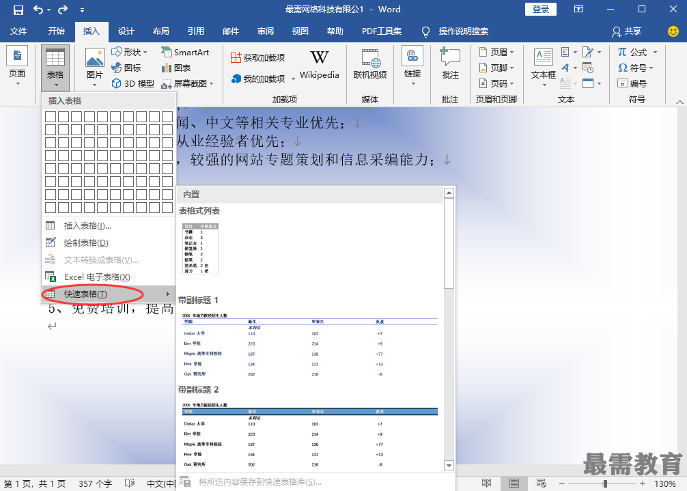Switch to Print Layout view icon
The height and width of the screenshot is (491, 687).
(x=514, y=483)
